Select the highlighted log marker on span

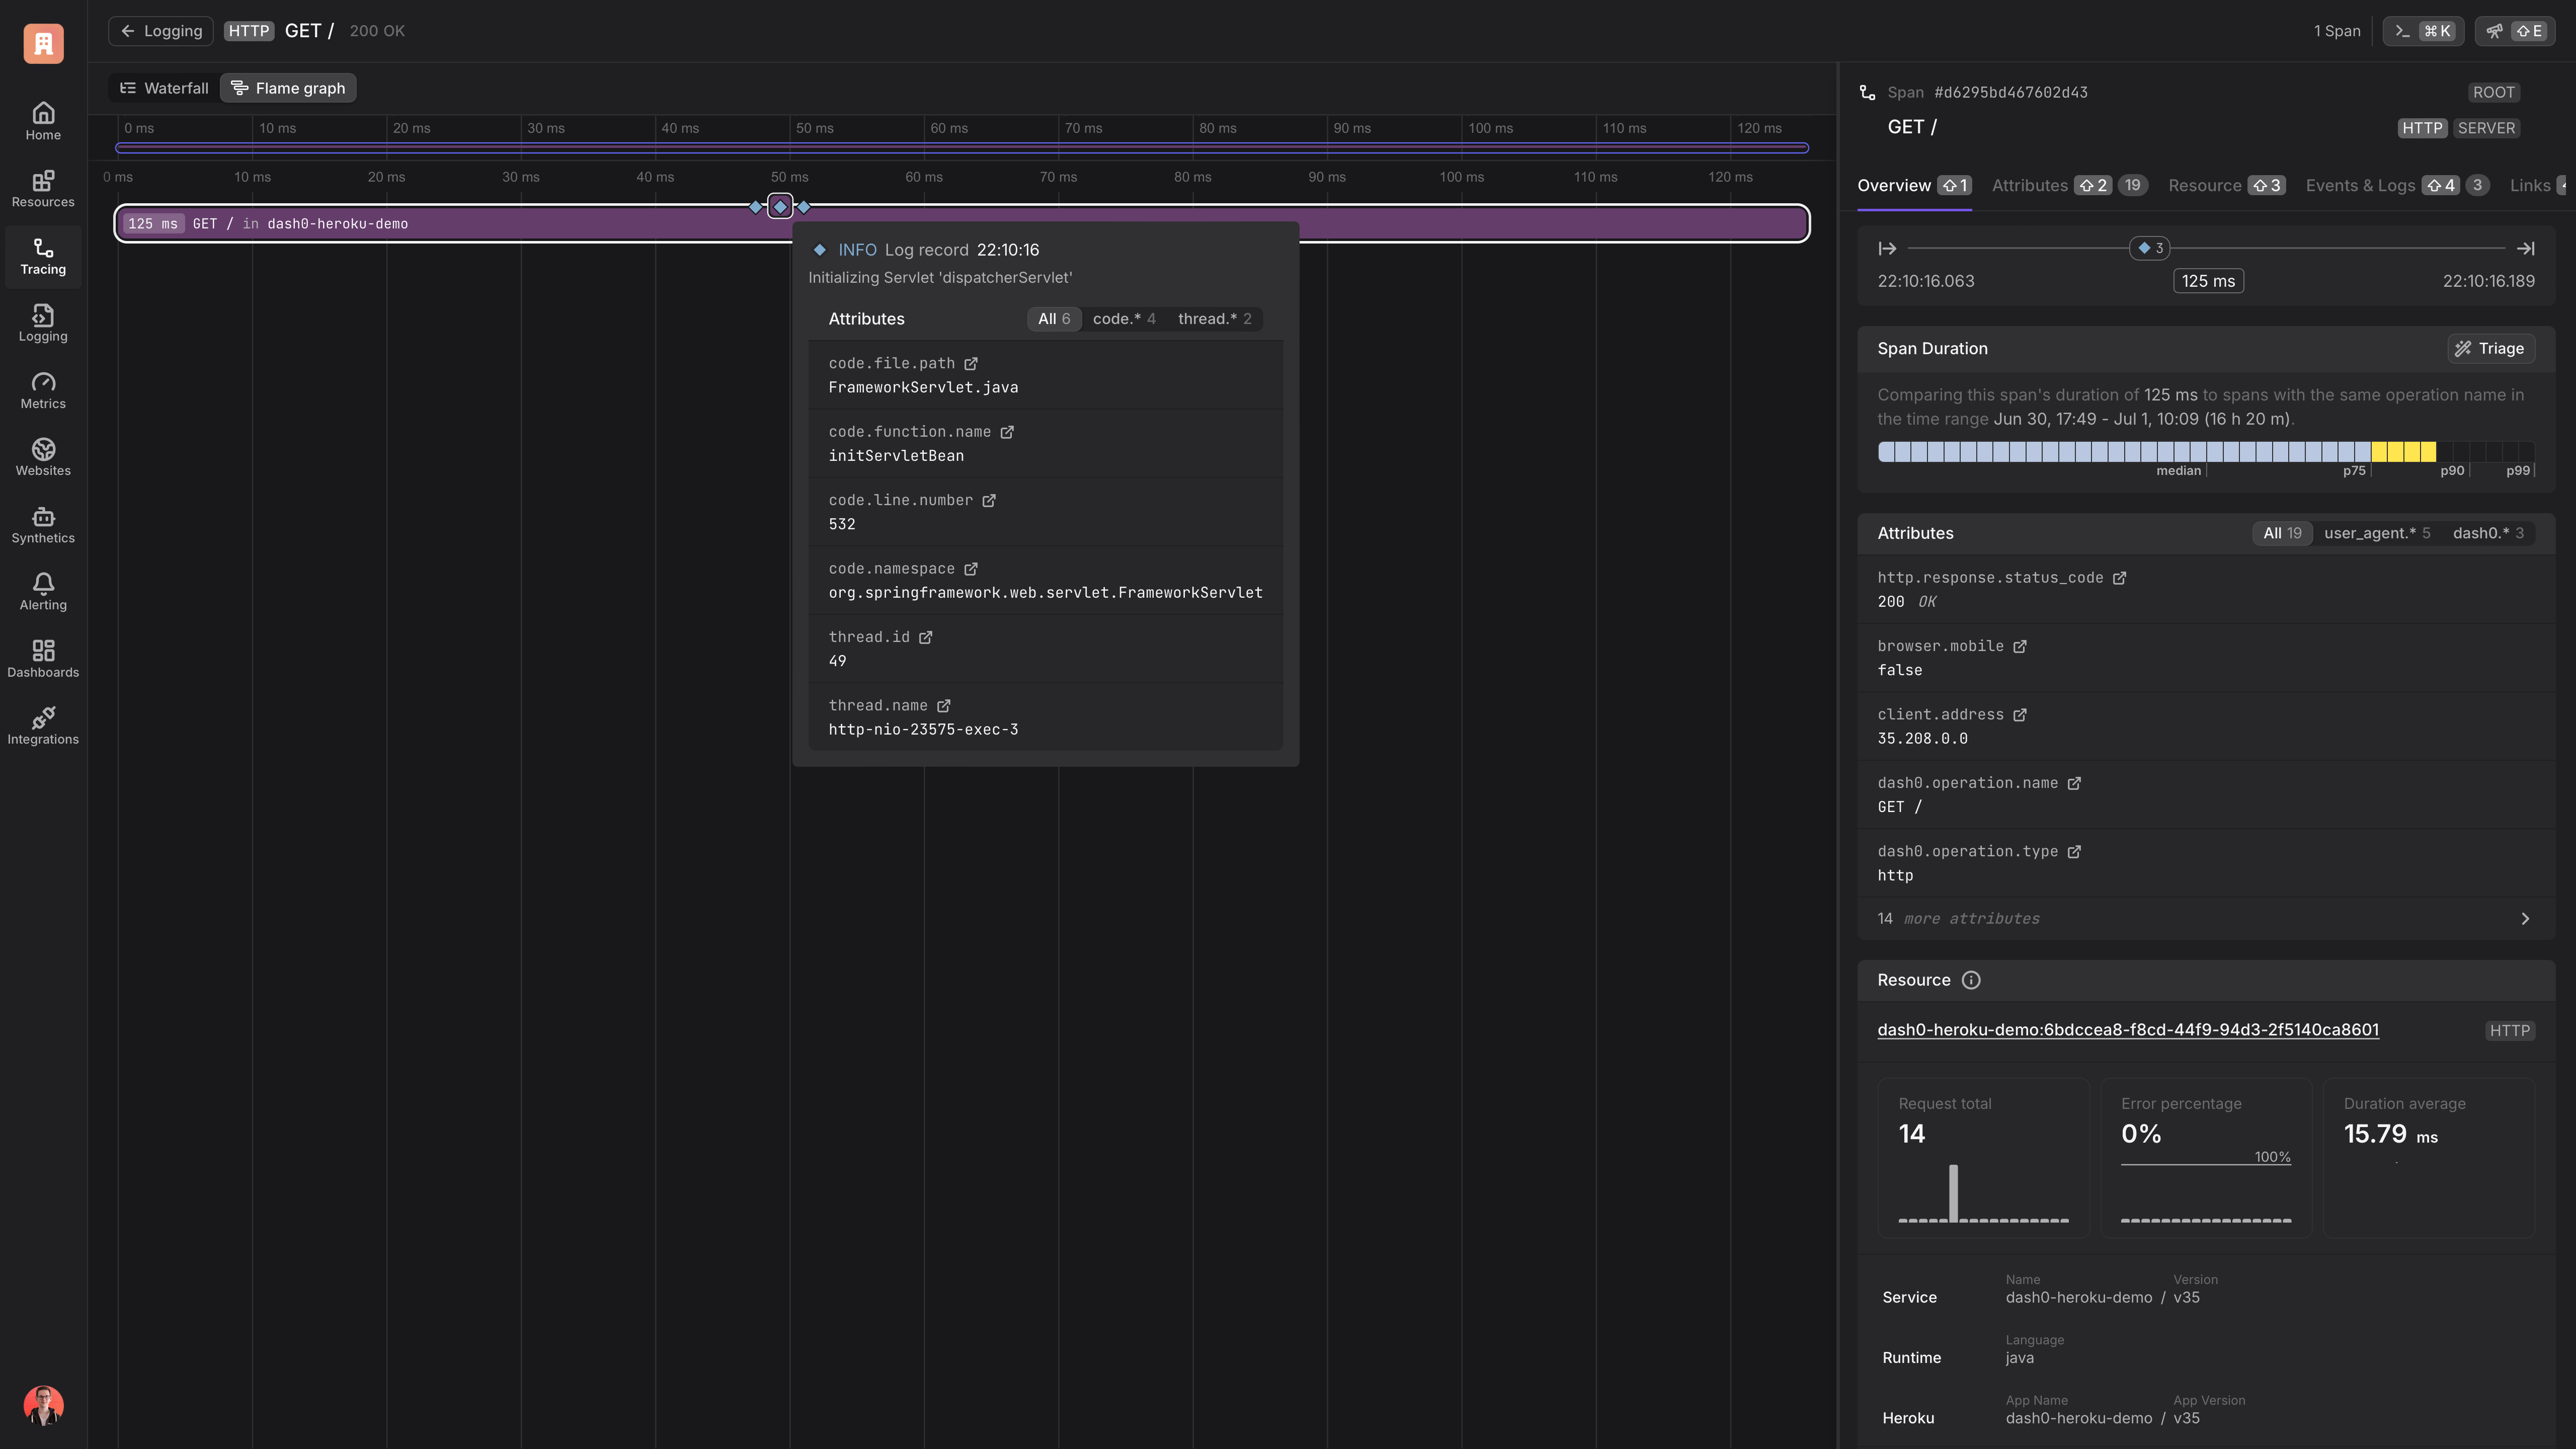click(x=780, y=207)
